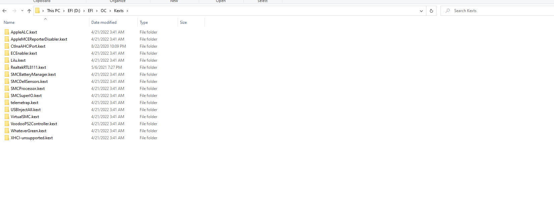Expand chevron after This PC
Screen dimensions: 554x202
coord(64,11)
